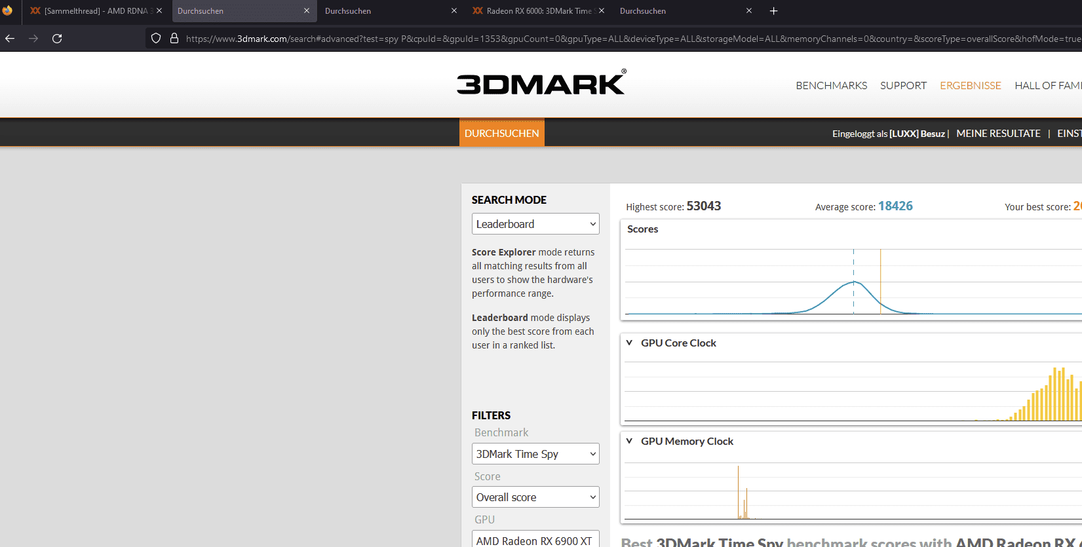
Task: Click the FILTERS heading
Action: [x=491, y=415]
